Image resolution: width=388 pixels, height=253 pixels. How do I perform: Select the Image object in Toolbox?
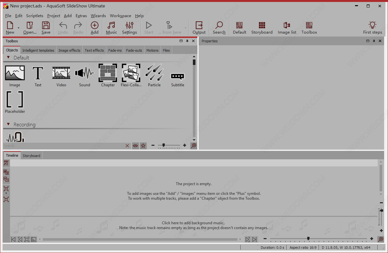(x=15, y=75)
